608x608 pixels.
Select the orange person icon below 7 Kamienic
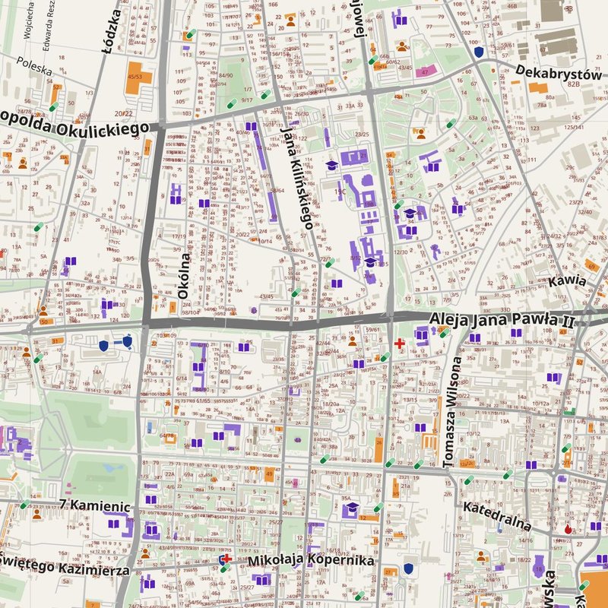coord(36,515)
